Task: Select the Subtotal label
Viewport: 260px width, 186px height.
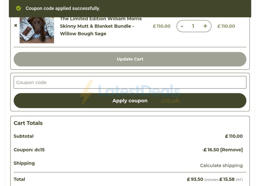Action: click(x=24, y=136)
